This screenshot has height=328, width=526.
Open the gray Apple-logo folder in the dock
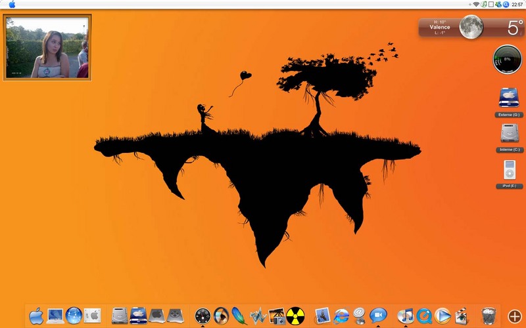[156, 316]
